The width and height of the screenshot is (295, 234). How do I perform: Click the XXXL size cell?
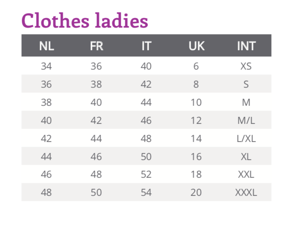tap(246, 192)
